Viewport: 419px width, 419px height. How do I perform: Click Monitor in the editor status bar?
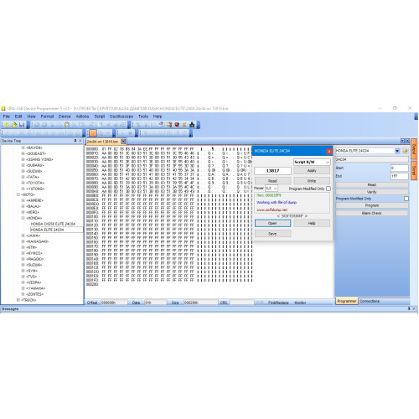300,303
